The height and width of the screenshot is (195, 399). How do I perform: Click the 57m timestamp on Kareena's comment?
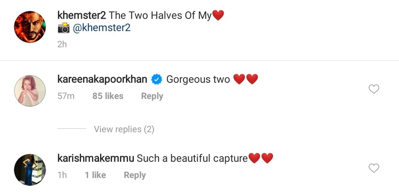[x=66, y=96]
